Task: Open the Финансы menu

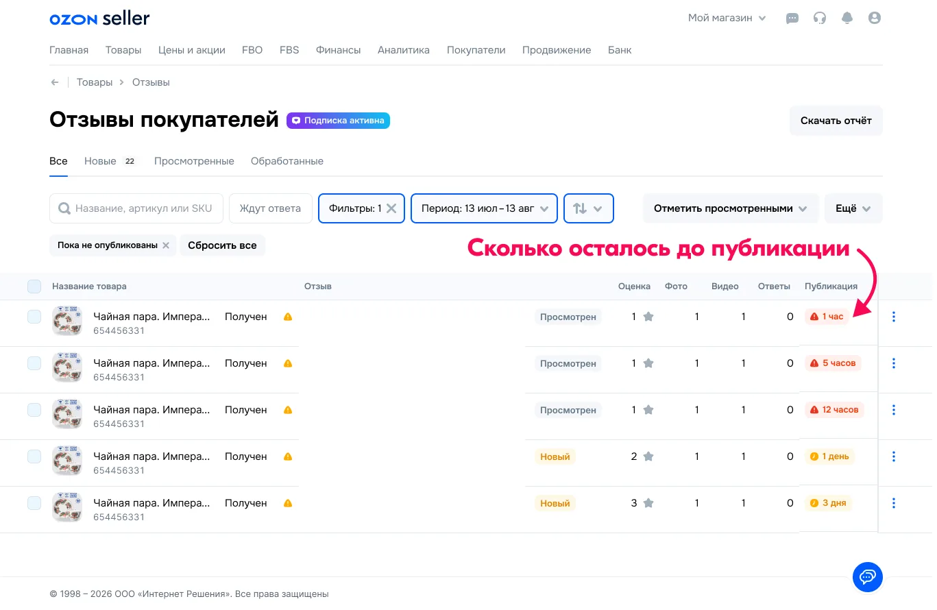Action: point(339,50)
